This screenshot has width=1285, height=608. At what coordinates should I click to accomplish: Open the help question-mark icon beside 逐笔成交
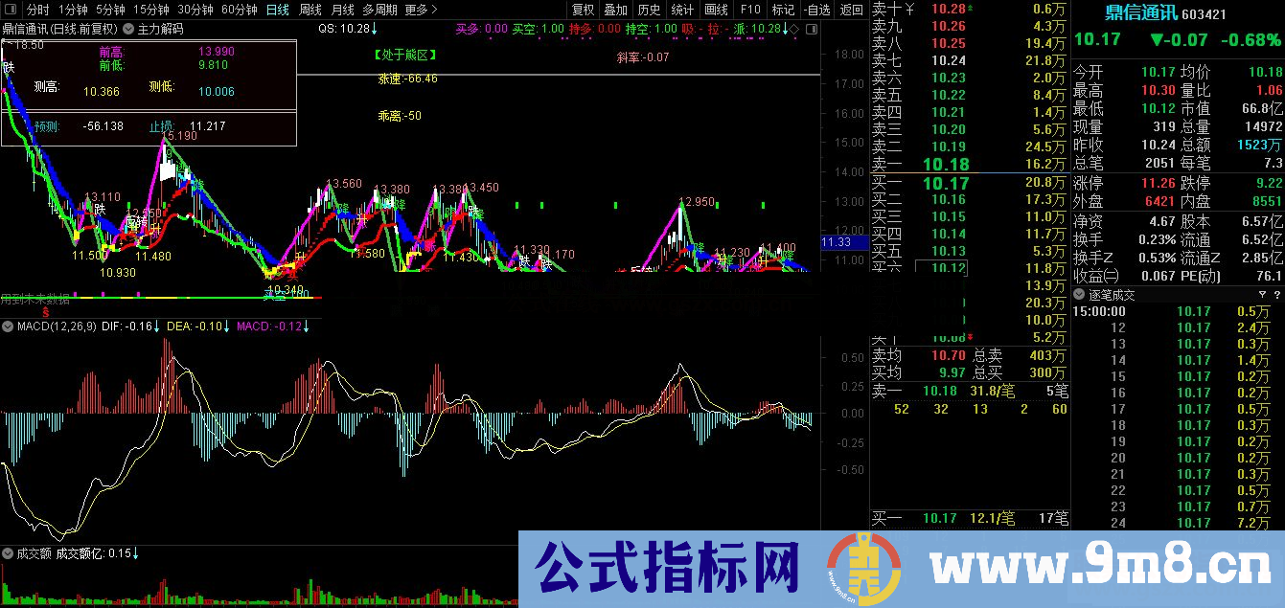point(1277,294)
